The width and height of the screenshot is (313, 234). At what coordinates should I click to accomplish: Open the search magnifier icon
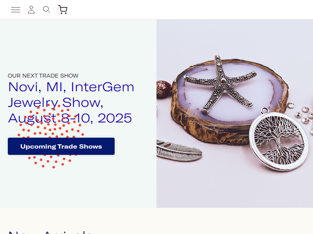coord(47,9)
